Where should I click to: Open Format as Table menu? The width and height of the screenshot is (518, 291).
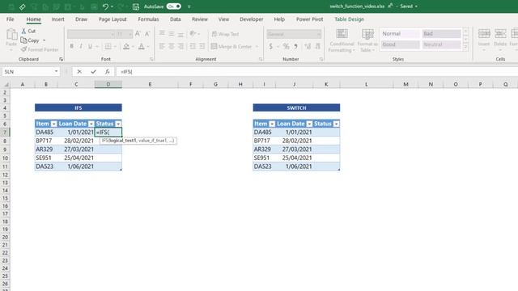(x=367, y=40)
